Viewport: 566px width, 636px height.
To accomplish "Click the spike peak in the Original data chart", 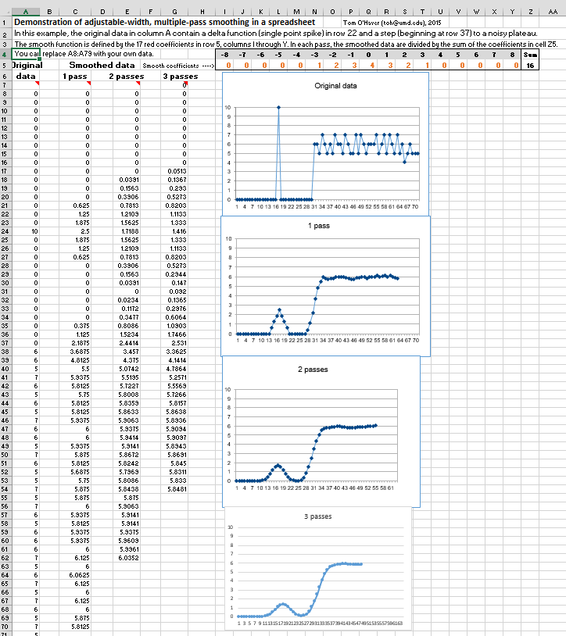I will (278, 107).
